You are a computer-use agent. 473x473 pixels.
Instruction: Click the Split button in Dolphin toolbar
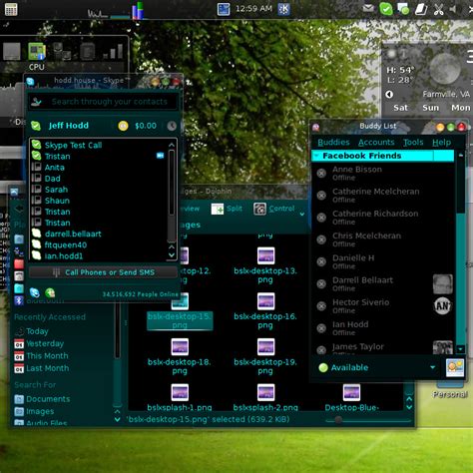point(228,209)
